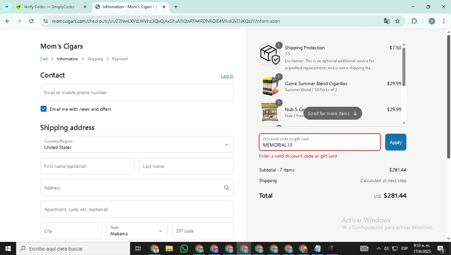Viewport: 451px width, 255px height.
Task: Open the Windows Start menu
Action: point(8,249)
